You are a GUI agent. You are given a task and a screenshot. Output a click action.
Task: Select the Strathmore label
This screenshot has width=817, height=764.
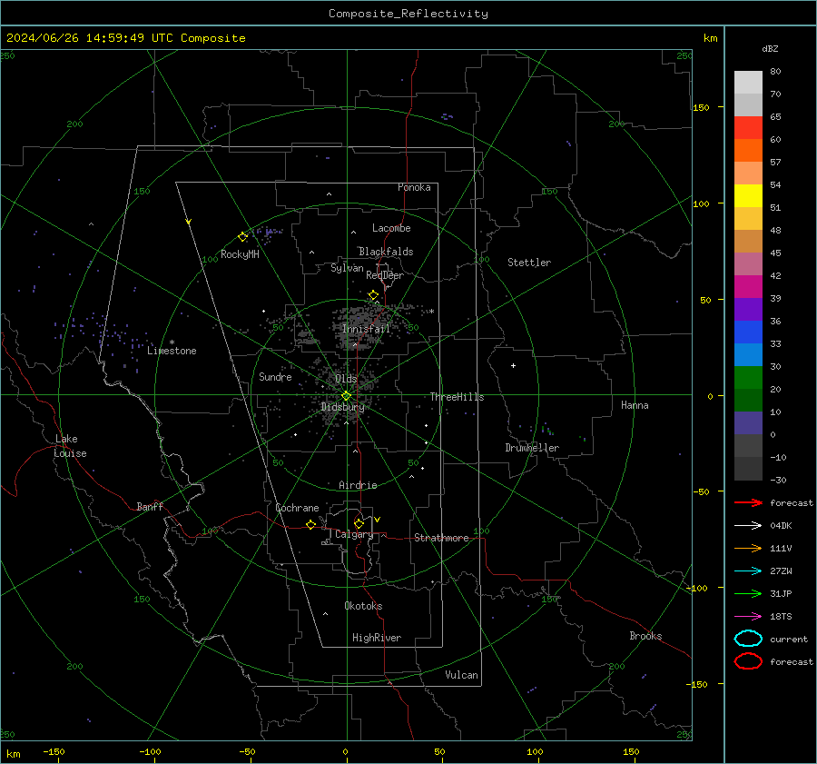click(x=441, y=538)
